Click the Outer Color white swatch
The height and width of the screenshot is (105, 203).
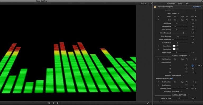(x=174, y=49)
